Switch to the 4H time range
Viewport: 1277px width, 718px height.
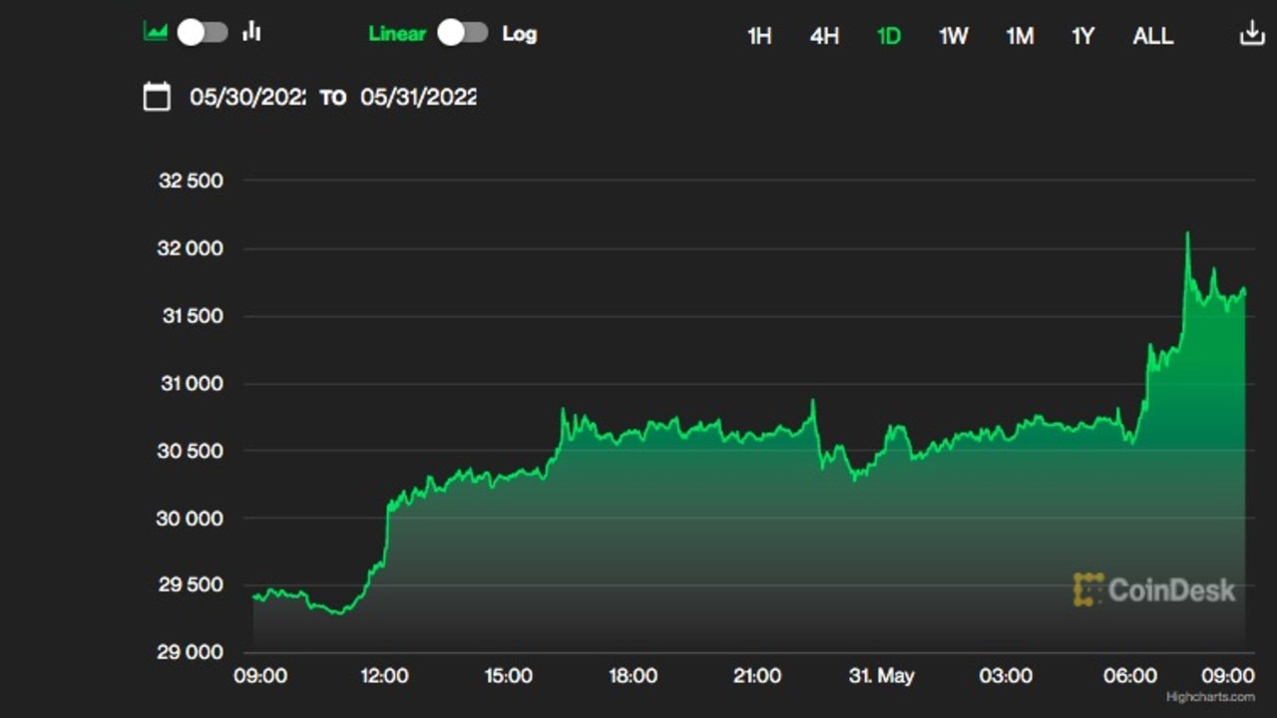pos(824,36)
